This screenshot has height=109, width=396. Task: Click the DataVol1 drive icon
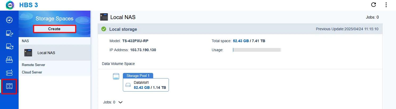128,85
